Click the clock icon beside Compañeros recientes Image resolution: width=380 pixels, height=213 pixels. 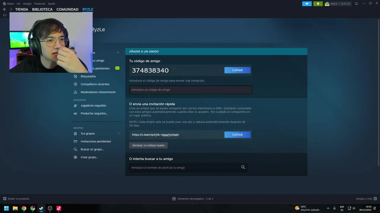tap(75, 84)
